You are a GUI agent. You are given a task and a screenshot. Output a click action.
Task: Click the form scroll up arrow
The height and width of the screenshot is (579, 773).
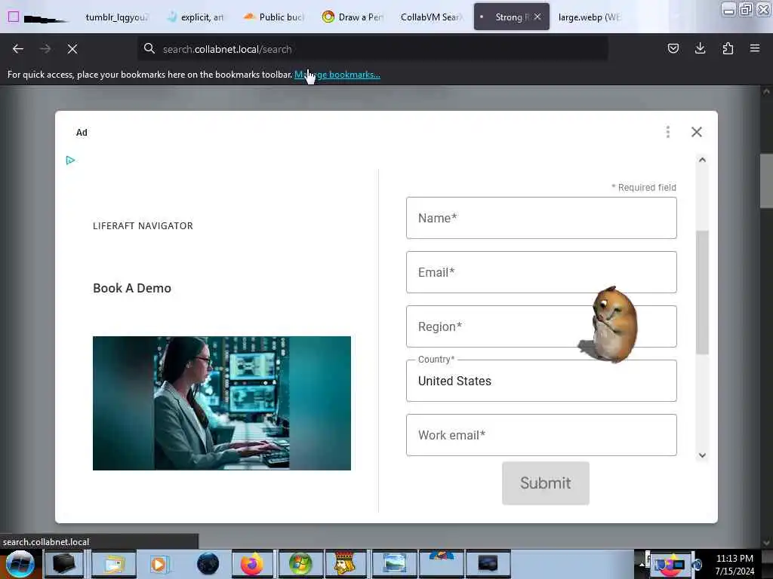[702, 160]
